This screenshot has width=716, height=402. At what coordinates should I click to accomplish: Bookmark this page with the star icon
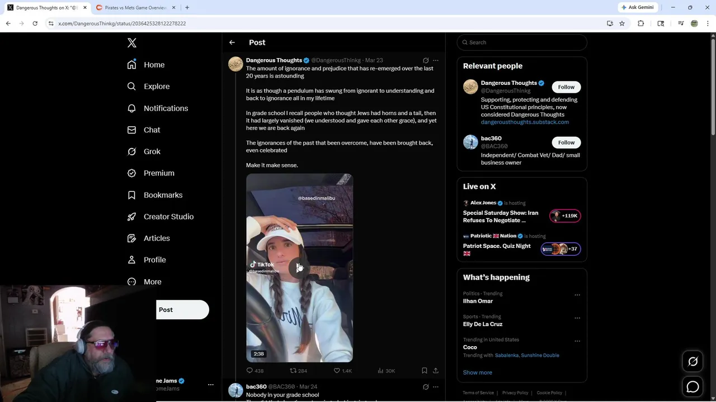pyautogui.click(x=622, y=23)
